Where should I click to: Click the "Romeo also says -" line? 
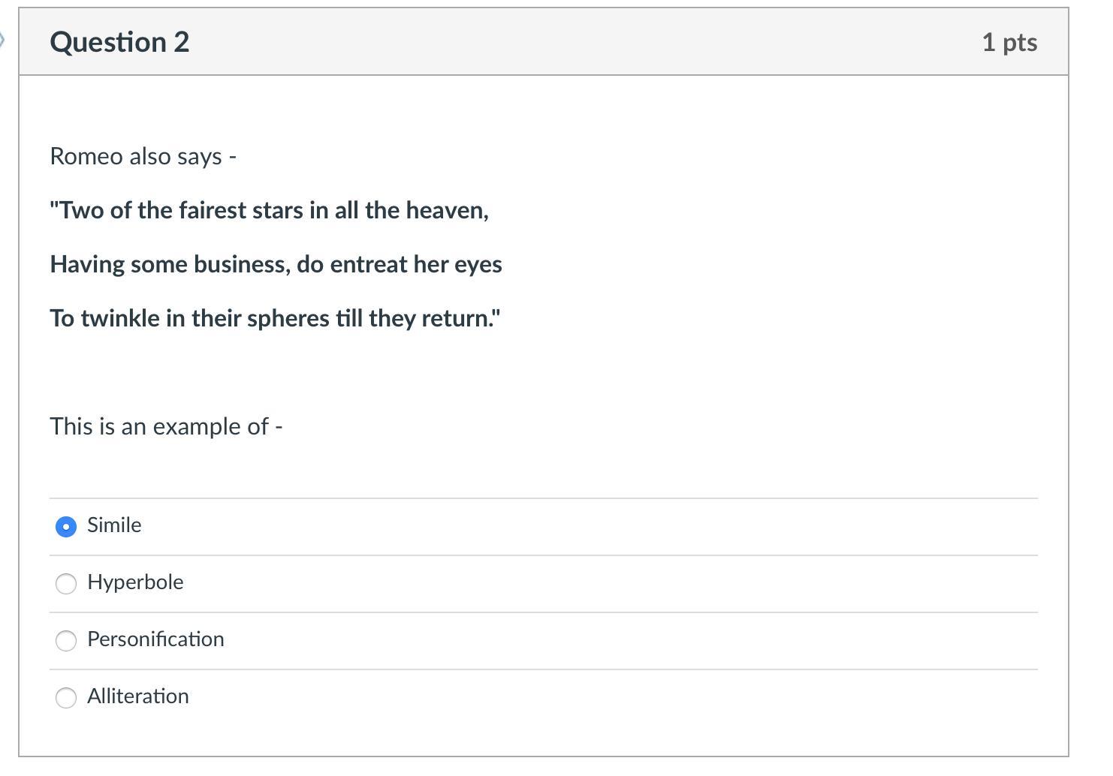click(143, 156)
